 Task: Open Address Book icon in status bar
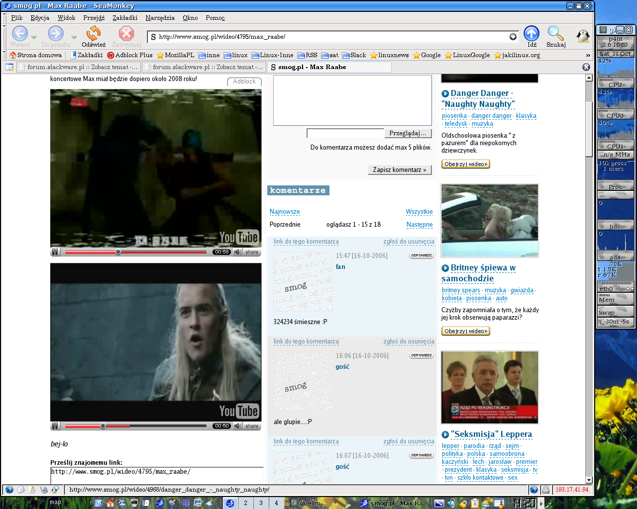pos(44,490)
